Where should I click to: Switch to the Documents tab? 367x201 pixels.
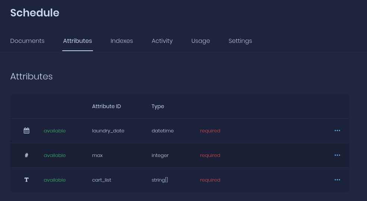[x=28, y=41]
